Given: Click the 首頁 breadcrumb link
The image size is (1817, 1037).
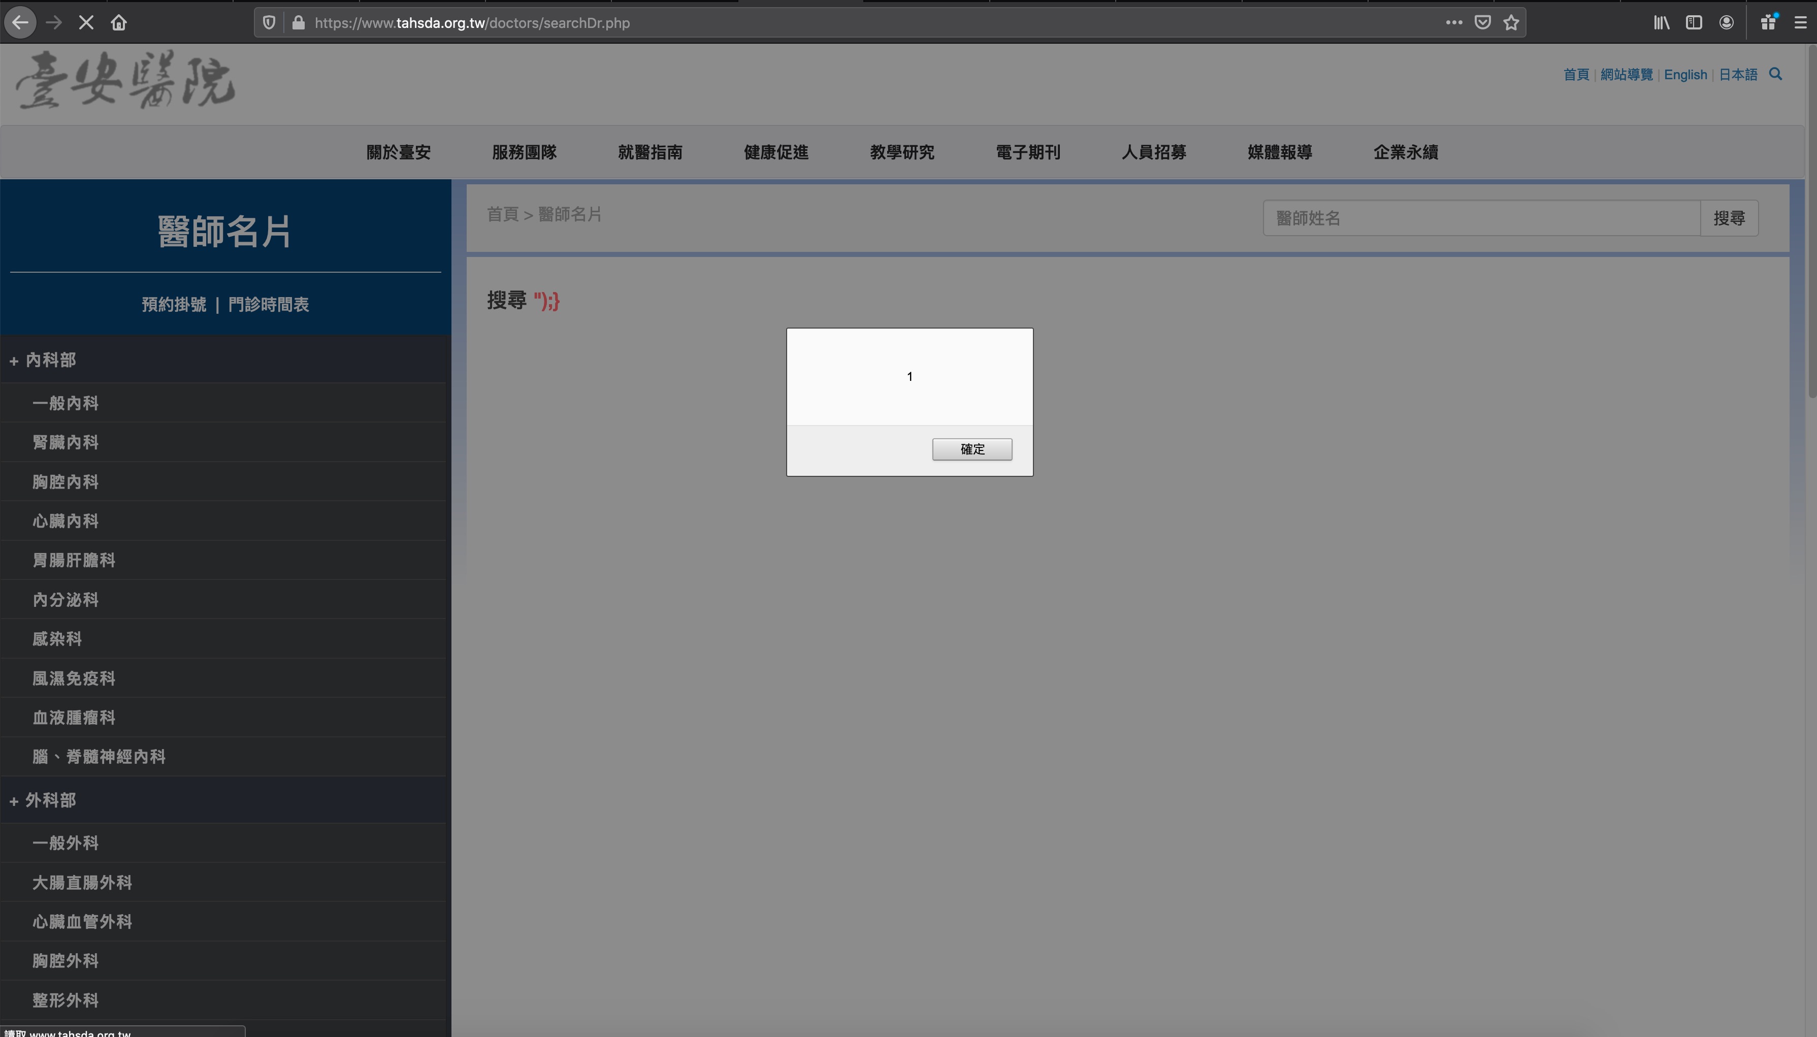Looking at the screenshot, I should tap(503, 214).
